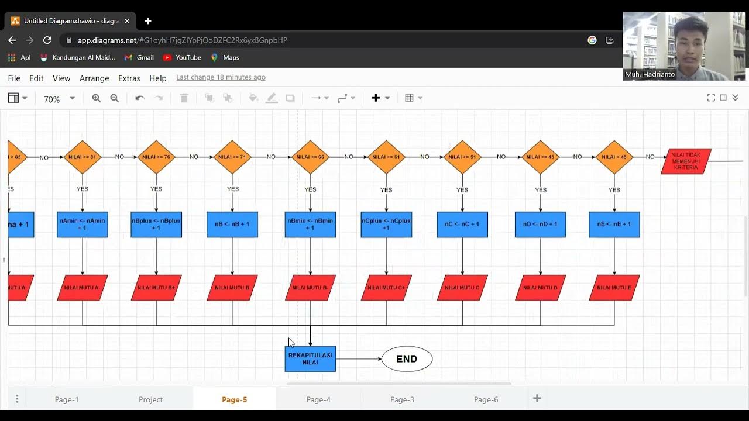Select the NILAI >= 81 decision diamond
This screenshot has width=749, height=421.
(83, 157)
